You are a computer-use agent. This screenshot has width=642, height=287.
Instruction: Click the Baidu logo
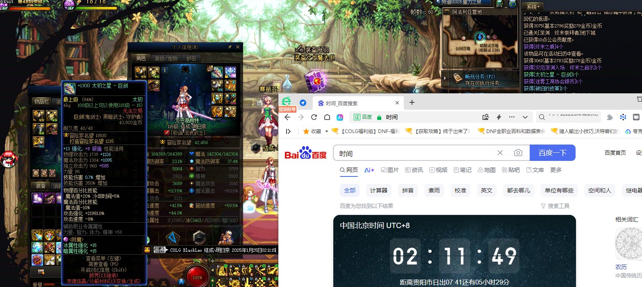[305, 153]
